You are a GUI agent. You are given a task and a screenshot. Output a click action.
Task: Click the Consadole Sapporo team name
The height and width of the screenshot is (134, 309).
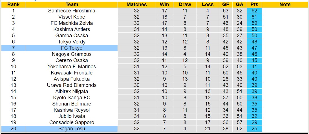tap(72, 122)
